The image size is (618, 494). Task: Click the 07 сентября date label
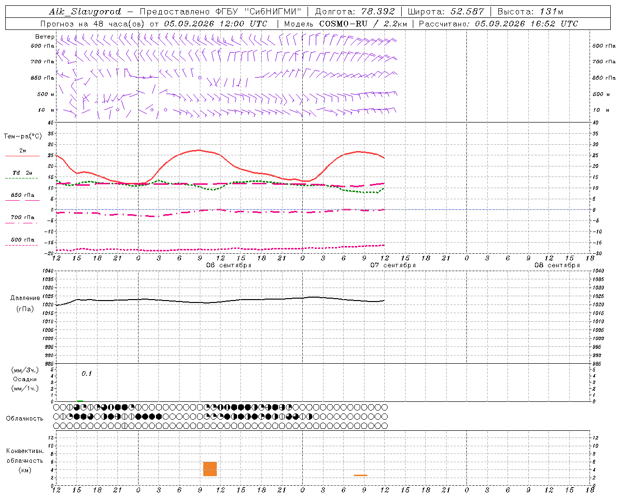coord(393,265)
